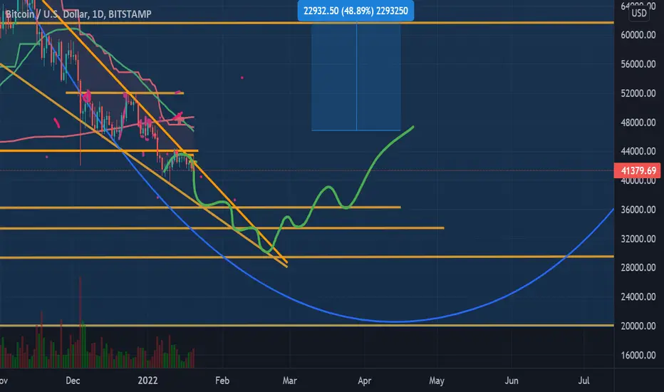
Task: Click the 36000.00 price axis label
Action: click(x=638, y=210)
